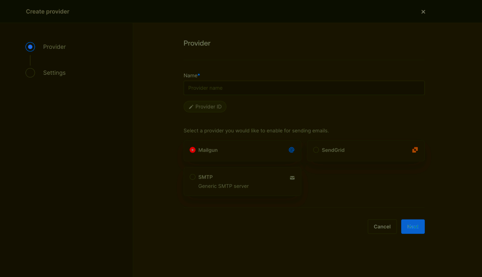Viewport: 482px width, 277px height.
Task: Click the SendGrid logo icon
Action: click(415, 150)
